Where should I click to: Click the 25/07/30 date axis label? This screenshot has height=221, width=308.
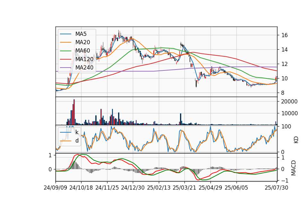point(277,188)
